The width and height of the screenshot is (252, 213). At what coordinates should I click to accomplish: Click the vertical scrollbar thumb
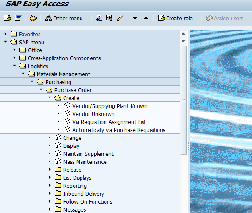tap(183, 100)
